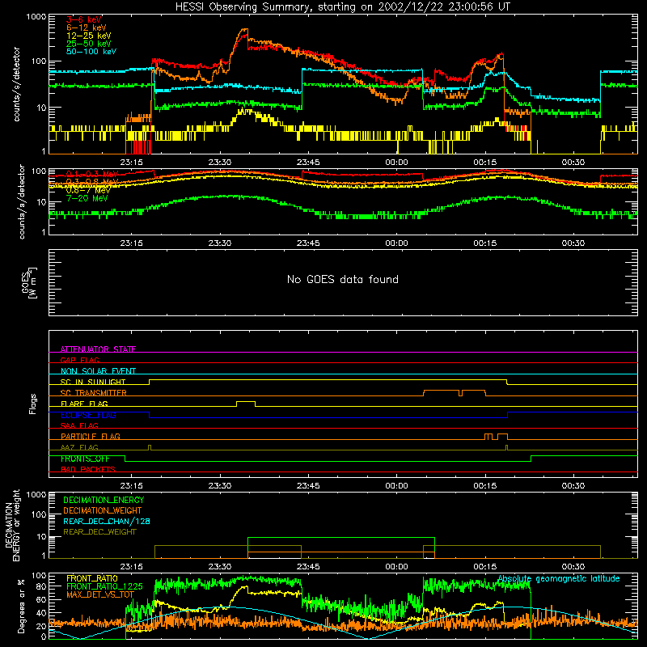Click the 'DECIMATION ENERGY or weight' axis label

tap(13, 525)
